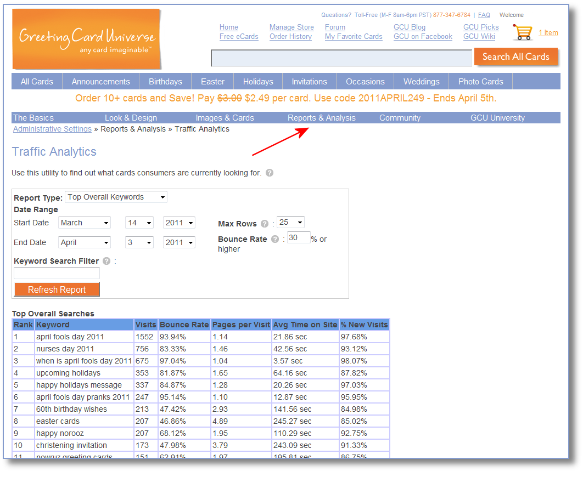
Task: Open the Start Date year dropdown
Action: (x=179, y=223)
